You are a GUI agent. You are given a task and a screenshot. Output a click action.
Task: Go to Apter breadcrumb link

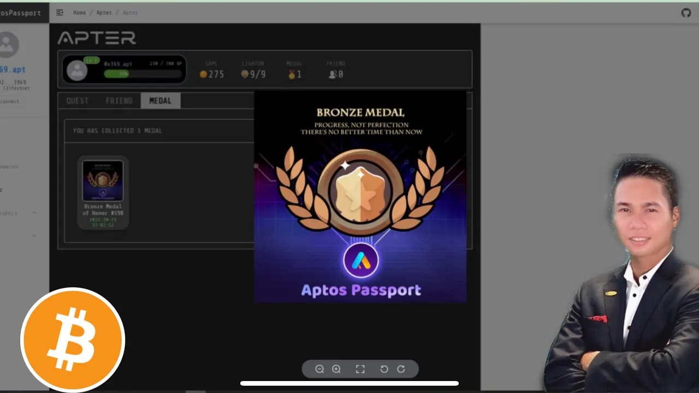(104, 13)
